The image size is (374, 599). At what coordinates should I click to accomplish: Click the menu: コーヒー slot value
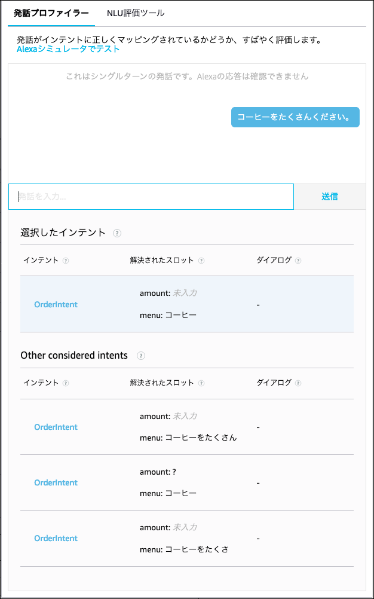(168, 315)
